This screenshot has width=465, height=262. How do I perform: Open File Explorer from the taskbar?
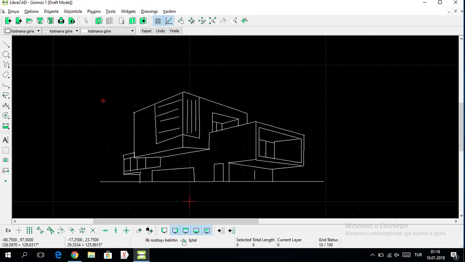point(91,255)
